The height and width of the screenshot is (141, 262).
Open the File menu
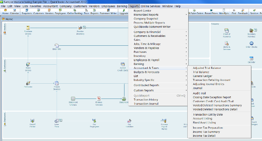[3, 6]
